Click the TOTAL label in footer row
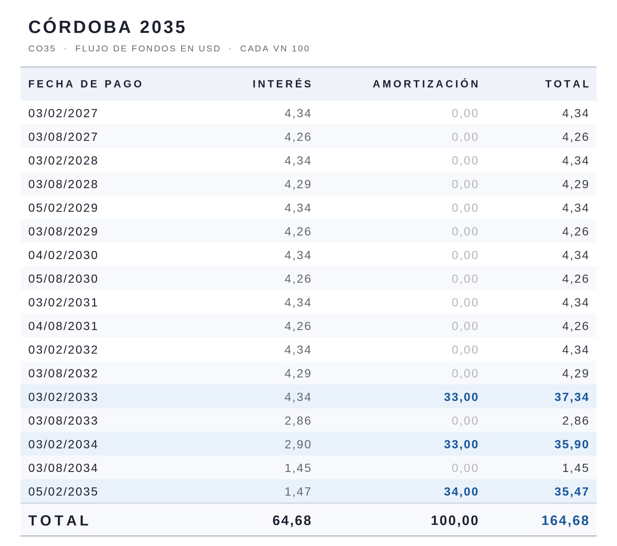The width and height of the screenshot is (617, 546). [59, 521]
